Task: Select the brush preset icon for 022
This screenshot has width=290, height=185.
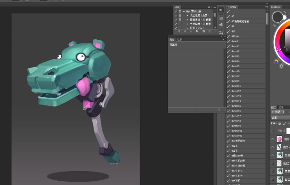Action: tap(229, 31)
